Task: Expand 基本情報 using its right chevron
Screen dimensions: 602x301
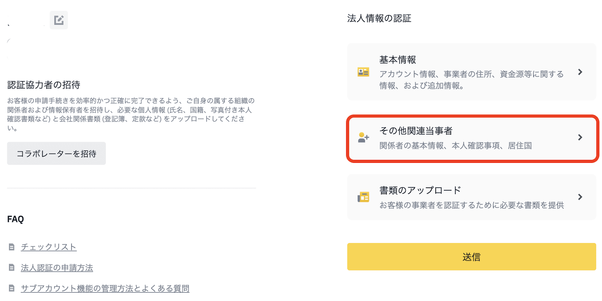Action: (580, 72)
